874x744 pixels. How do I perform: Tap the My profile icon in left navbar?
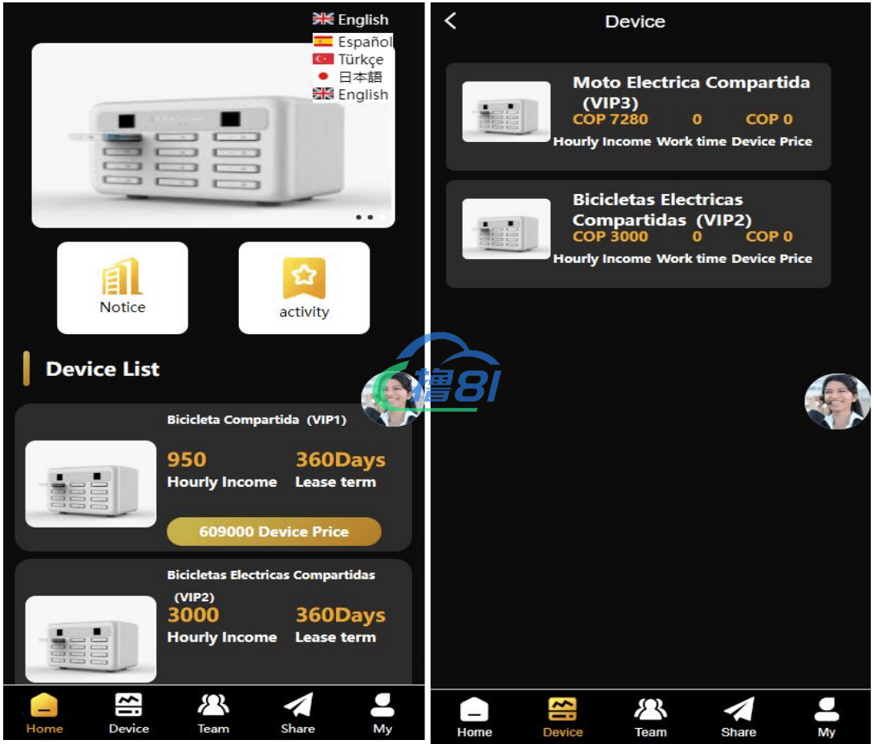pyautogui.click(x=382, y=707)
